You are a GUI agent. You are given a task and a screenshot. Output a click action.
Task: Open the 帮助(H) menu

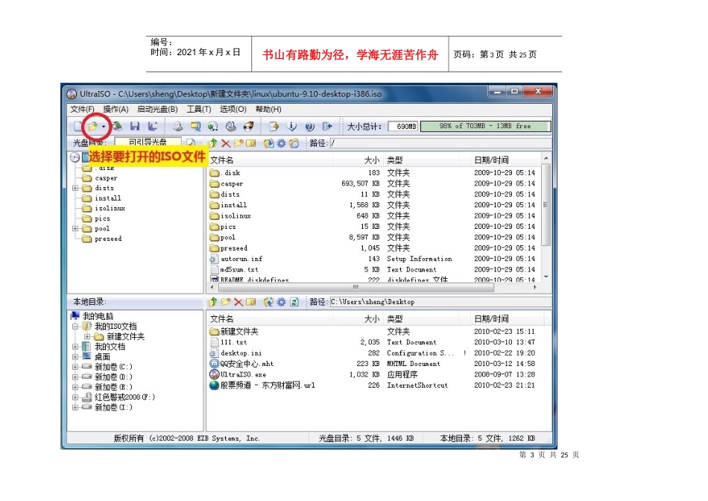pyautogui.click(x=268, y=110)
